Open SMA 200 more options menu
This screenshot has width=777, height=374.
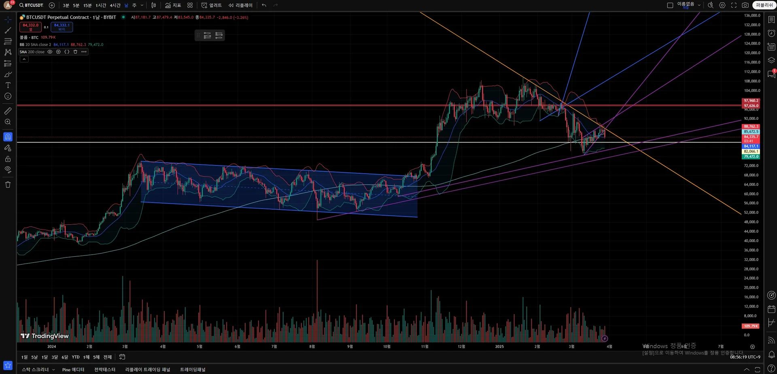[x=84, y=52]
